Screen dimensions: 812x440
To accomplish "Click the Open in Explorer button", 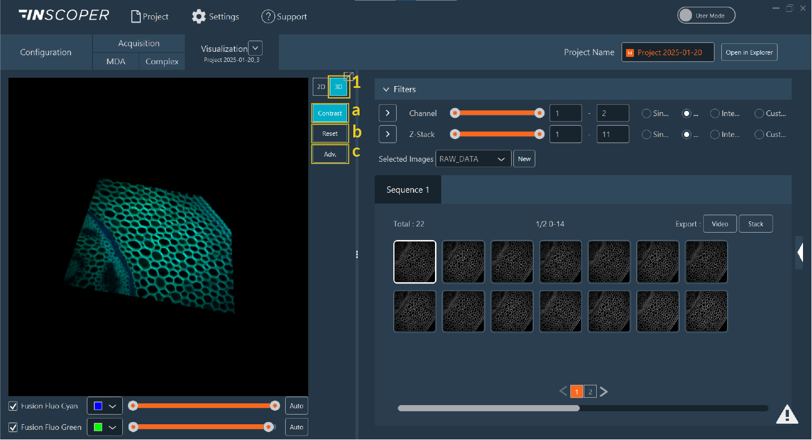I will [749, 52].
